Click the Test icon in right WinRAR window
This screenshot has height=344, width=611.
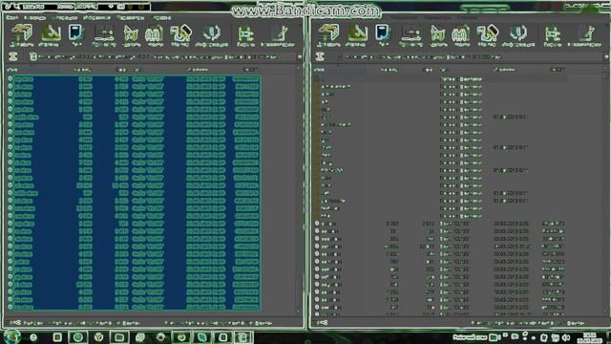pos(383,34)
